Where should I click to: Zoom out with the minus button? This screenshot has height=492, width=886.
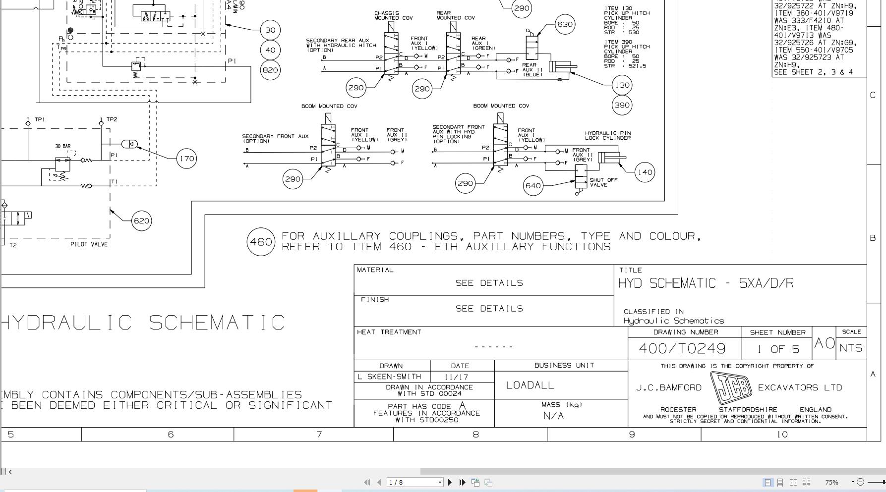coord(861,482)
